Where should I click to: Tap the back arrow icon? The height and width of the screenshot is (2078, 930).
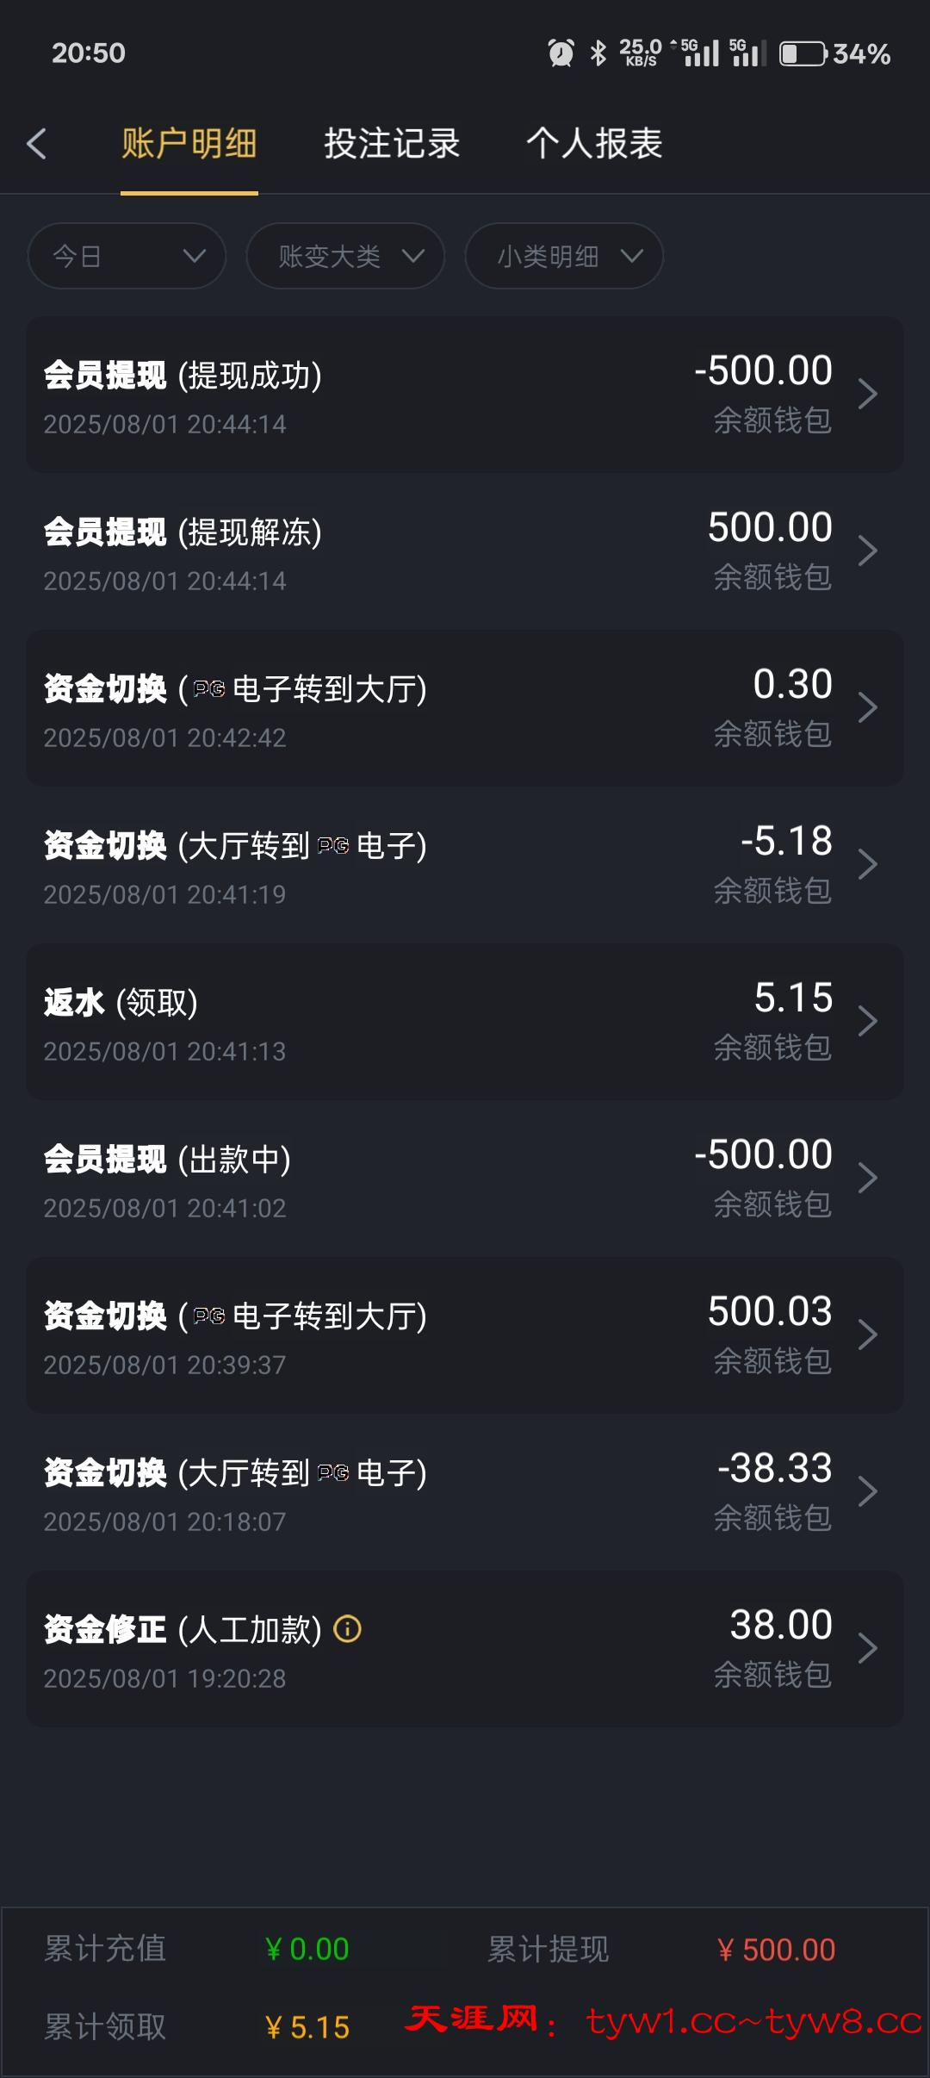pyautogui.click(x=37, y=144)
